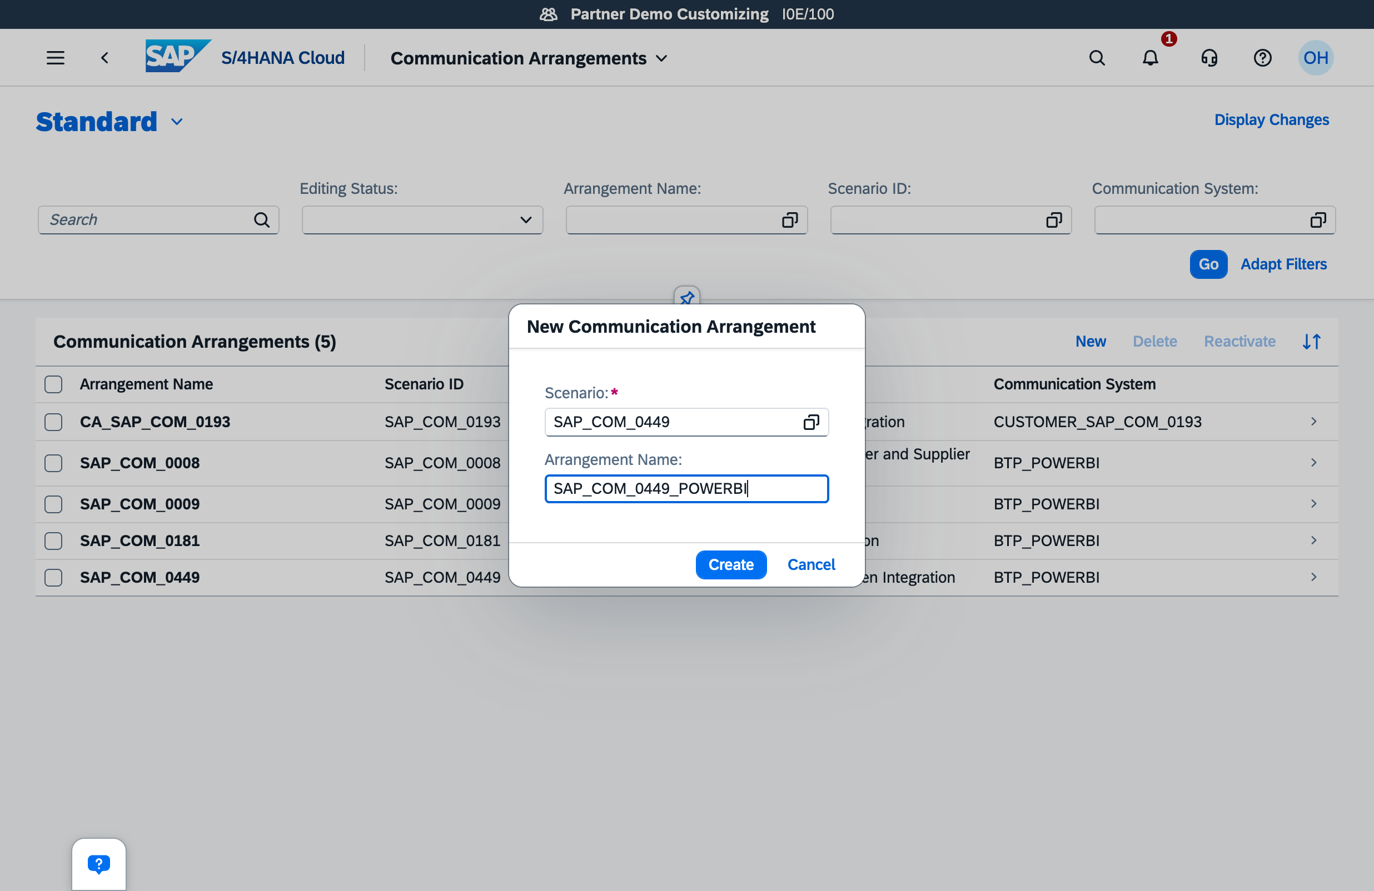Open the support headset icon

pos(1209,58)
